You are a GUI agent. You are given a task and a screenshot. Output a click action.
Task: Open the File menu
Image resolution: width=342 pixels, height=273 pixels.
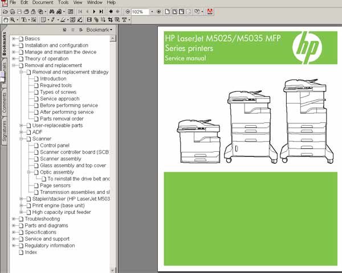[x=13, y=2]
